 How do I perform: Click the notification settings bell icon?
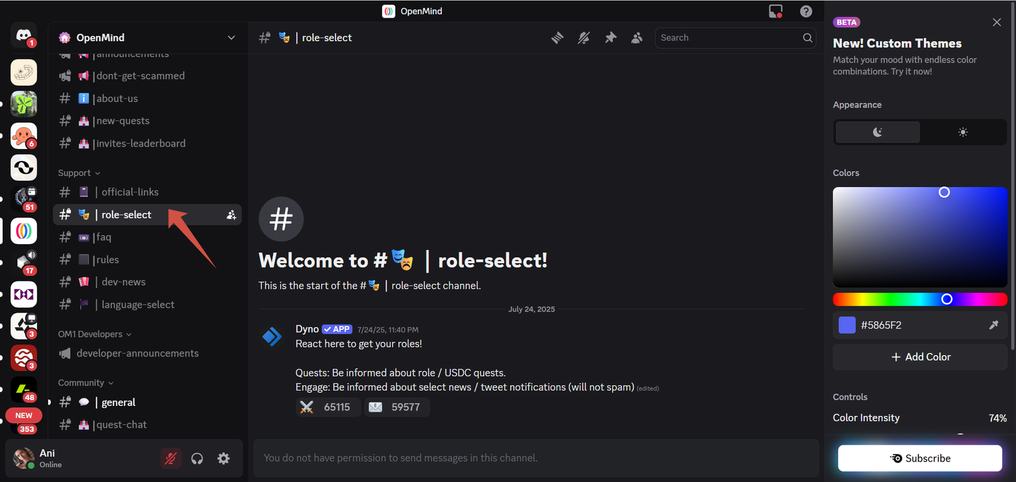coord(584,38)
